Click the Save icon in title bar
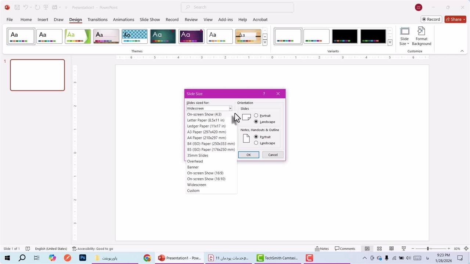The width and height of the screenshot is (470, 264). click(x=17, y=7)
